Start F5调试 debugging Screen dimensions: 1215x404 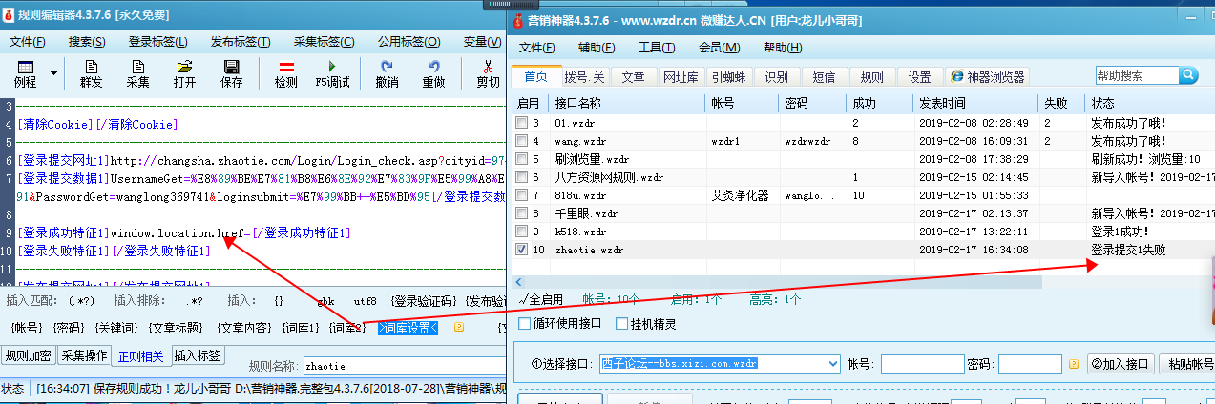click(x=332, y=73)
